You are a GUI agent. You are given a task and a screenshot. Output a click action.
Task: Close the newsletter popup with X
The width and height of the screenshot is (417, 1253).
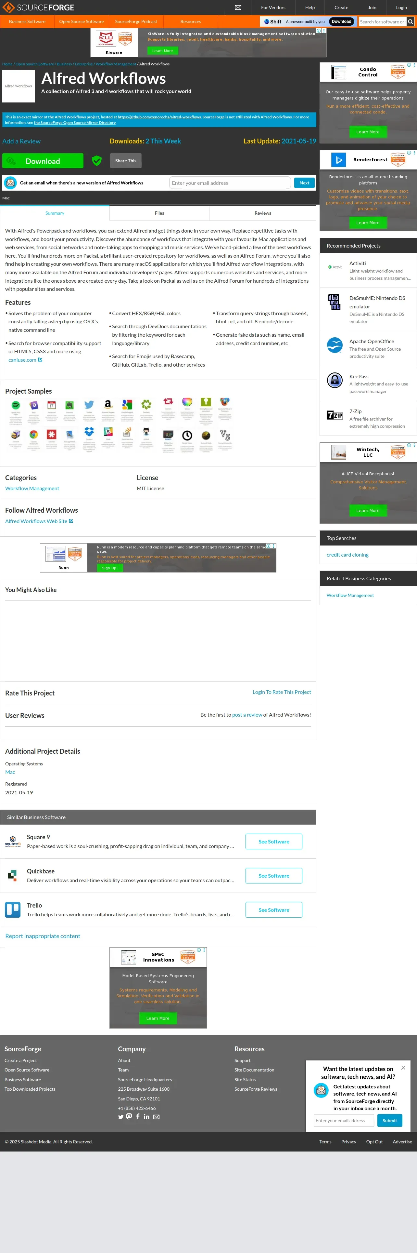click(x=403, y=1068)
